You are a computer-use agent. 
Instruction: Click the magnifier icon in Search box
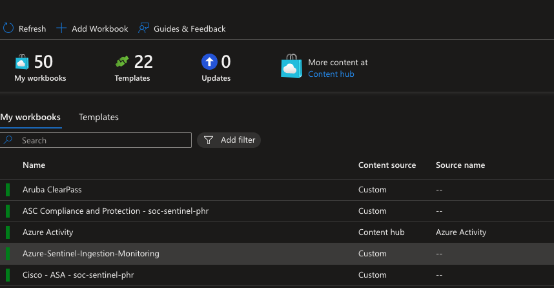[8, 140]
